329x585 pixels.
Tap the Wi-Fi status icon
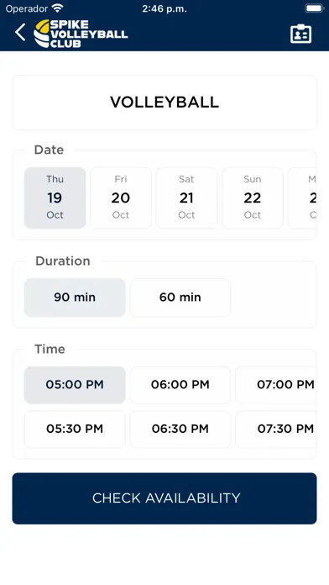57,8
